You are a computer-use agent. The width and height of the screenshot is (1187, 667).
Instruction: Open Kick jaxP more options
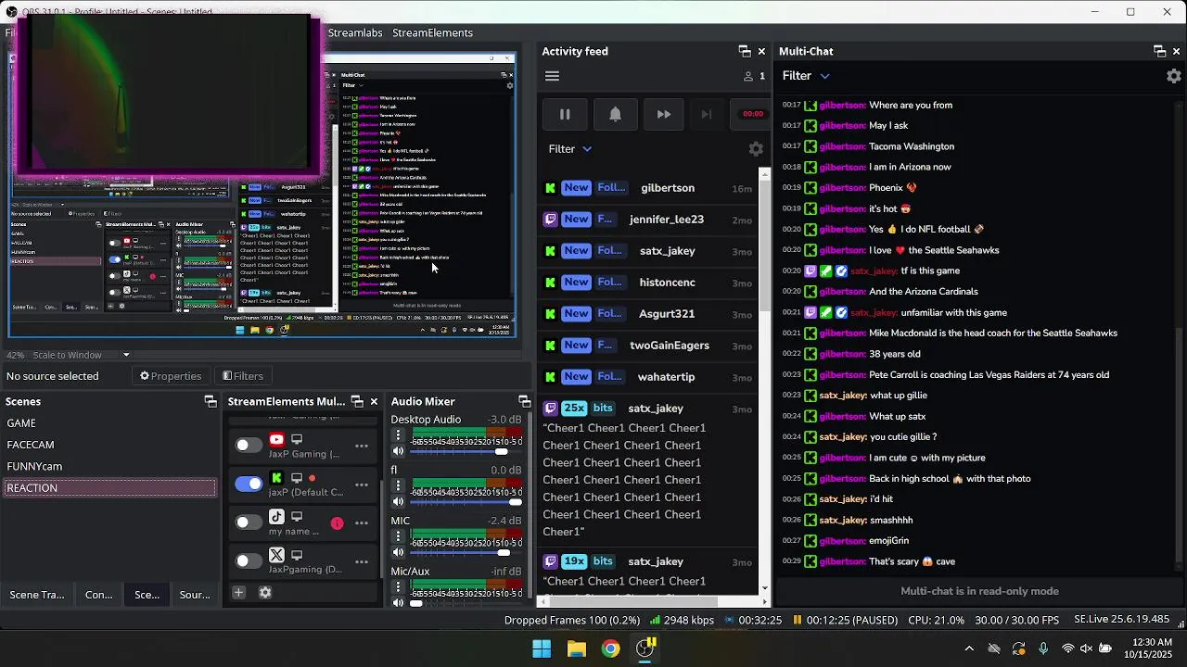click(362, 484)
